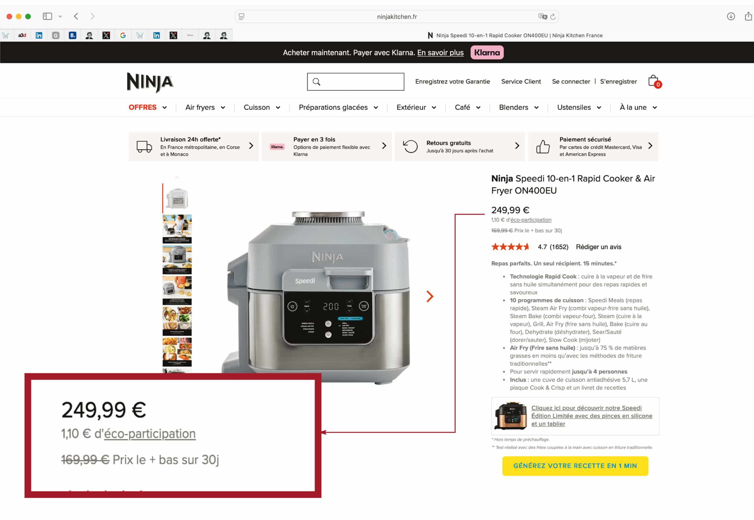Click GÉNÉREZ VOTRE RECETTE EN 1 MIN

click(575, 466)
